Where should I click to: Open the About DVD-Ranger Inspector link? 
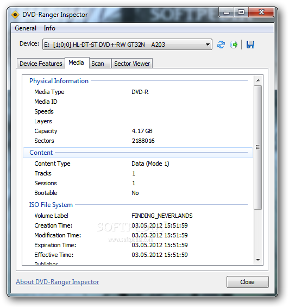point(58,282)
